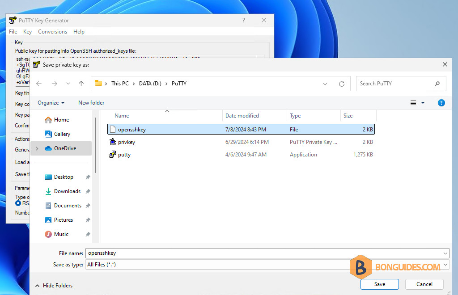Click the pin icon beside Downloads

coord(88,191)
